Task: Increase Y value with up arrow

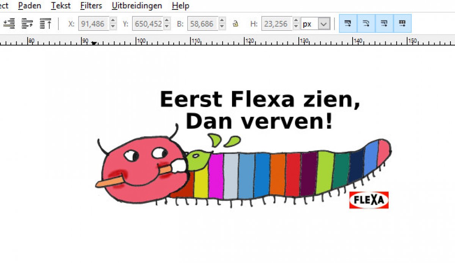Action: coord(167,20)
